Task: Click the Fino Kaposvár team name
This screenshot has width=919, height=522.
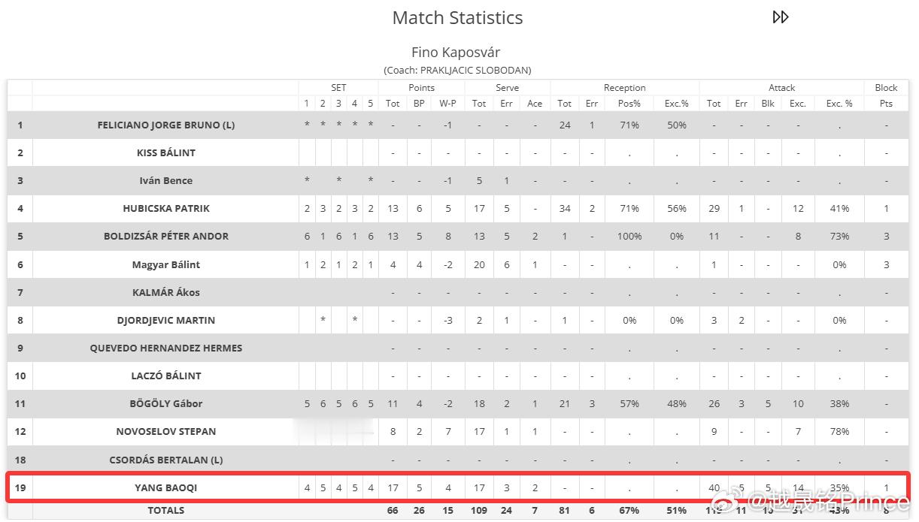Action: point(456,53)
